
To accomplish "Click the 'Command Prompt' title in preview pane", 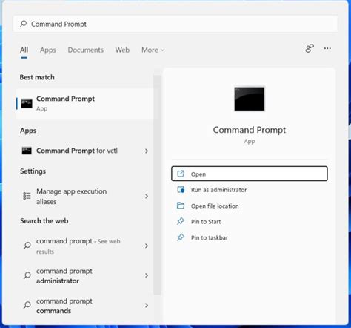I will pyautogui.click(x=250, y=130).
